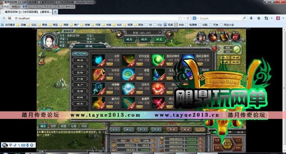Click the plus icon beside 55940 value
This screenshot has width=286, height=154.
coord(154,150)
